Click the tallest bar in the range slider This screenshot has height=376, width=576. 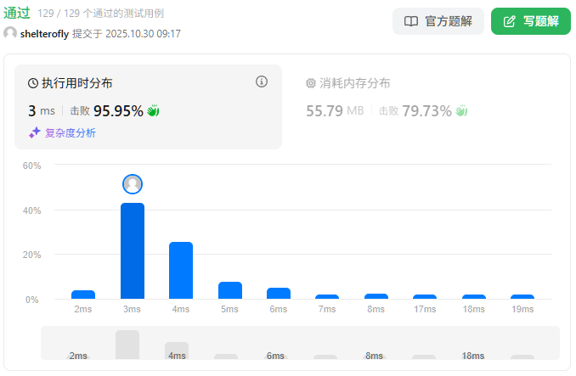[127, 345]
